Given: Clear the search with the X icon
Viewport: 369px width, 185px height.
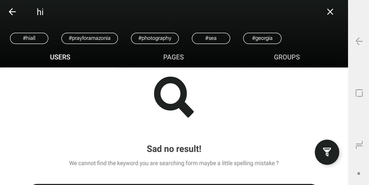Looking at the screenshot, I should point(330,12).
